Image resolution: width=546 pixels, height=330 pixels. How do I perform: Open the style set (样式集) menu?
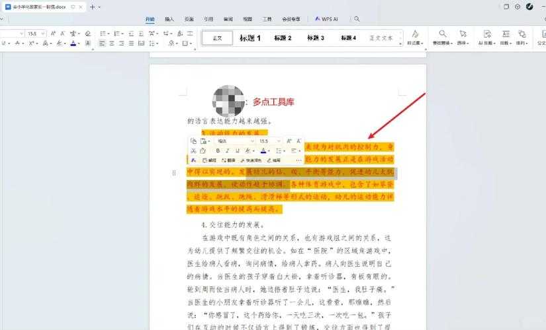(415, 38)
